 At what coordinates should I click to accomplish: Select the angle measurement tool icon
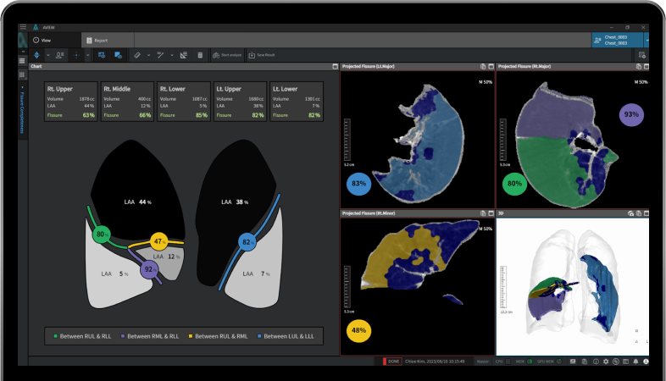[159, 55]
